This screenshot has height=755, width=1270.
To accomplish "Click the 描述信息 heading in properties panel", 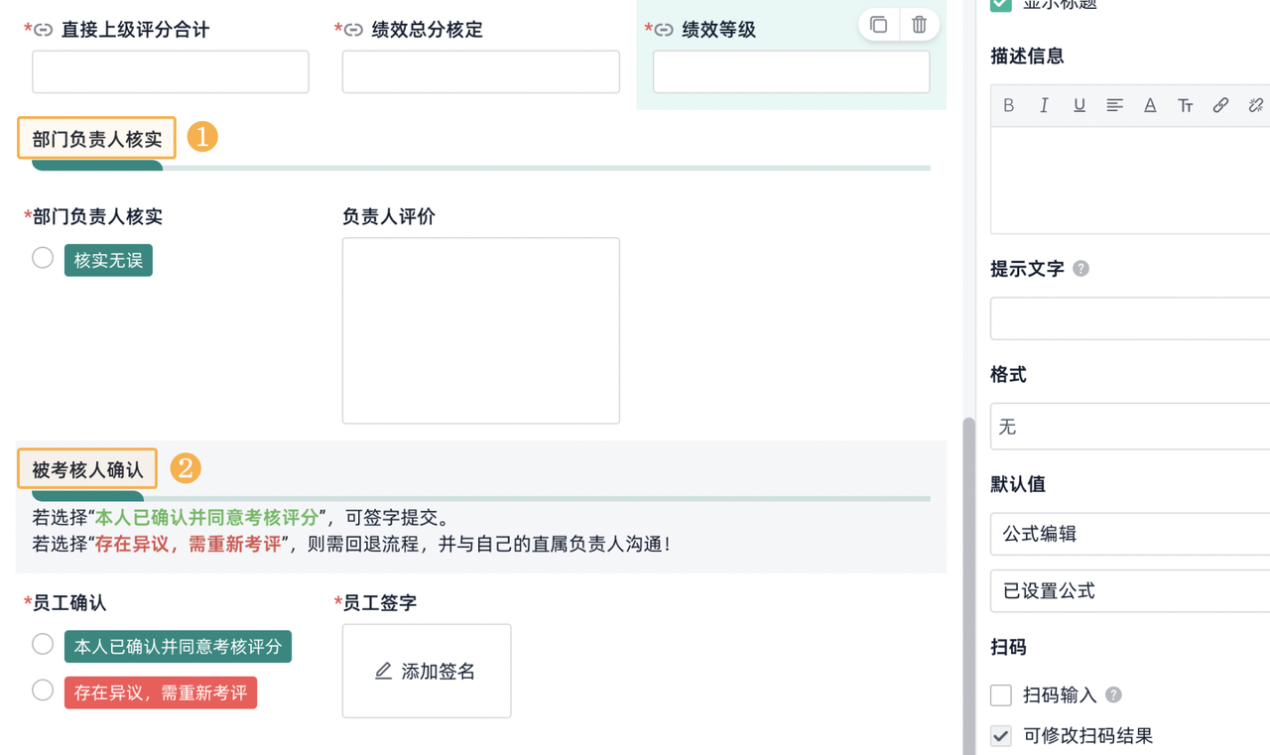I will tap(1027, 57).
